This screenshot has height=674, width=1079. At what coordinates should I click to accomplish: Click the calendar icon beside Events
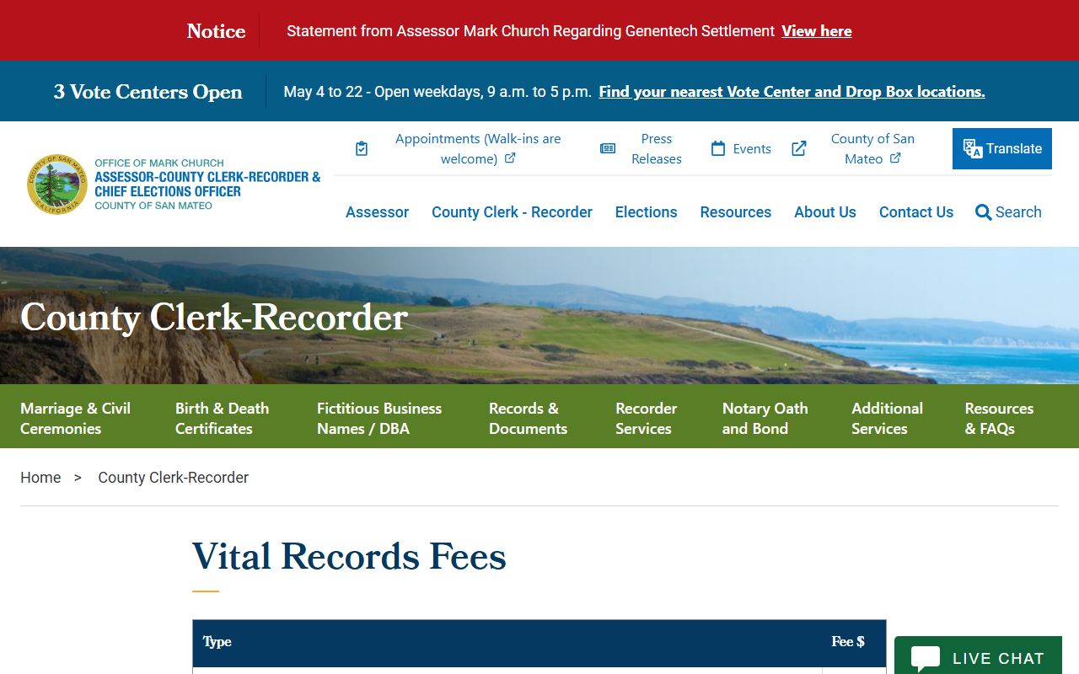pos(718,149)
